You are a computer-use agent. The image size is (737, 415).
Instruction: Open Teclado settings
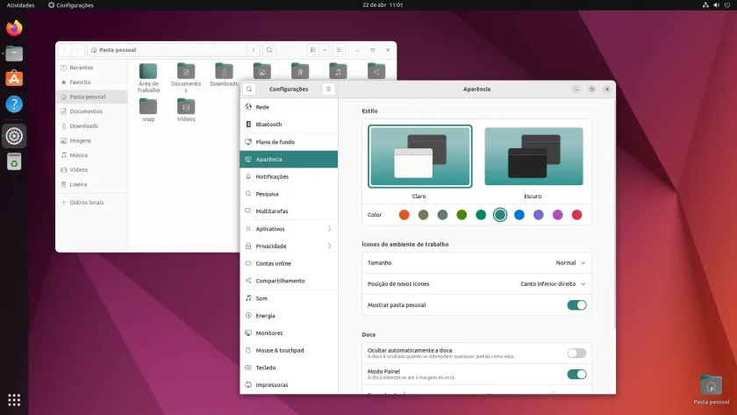[289, 368]
